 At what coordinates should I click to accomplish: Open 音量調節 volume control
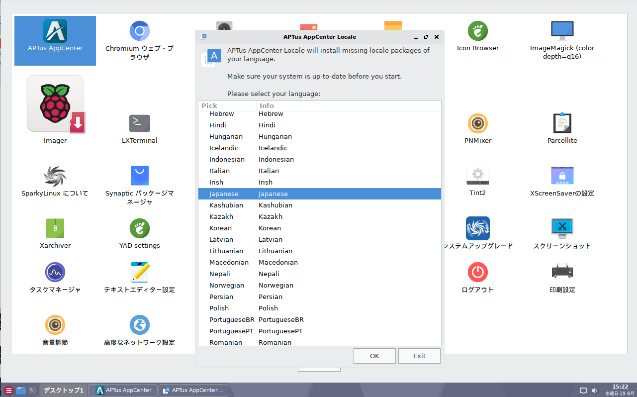coord(55,325)
